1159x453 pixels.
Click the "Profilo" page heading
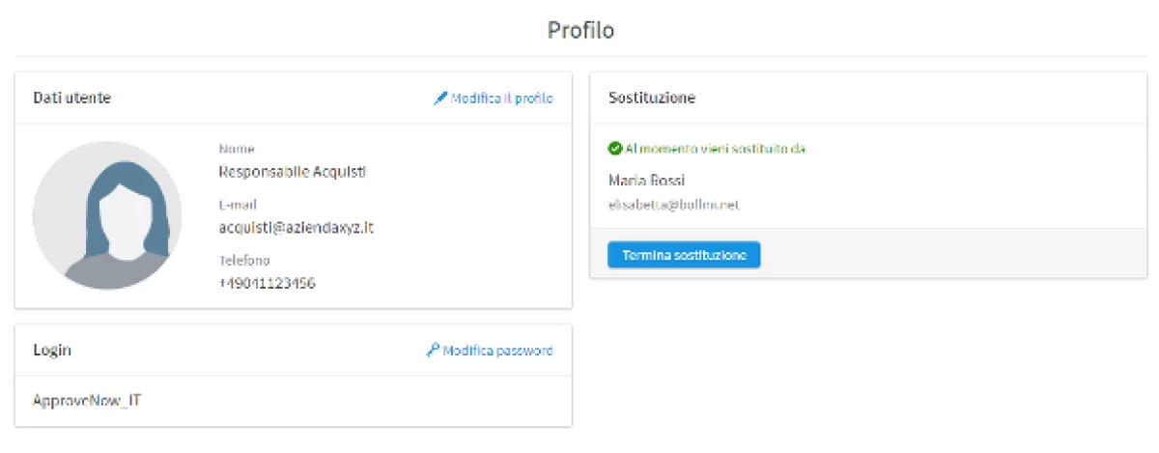(580, 30)
